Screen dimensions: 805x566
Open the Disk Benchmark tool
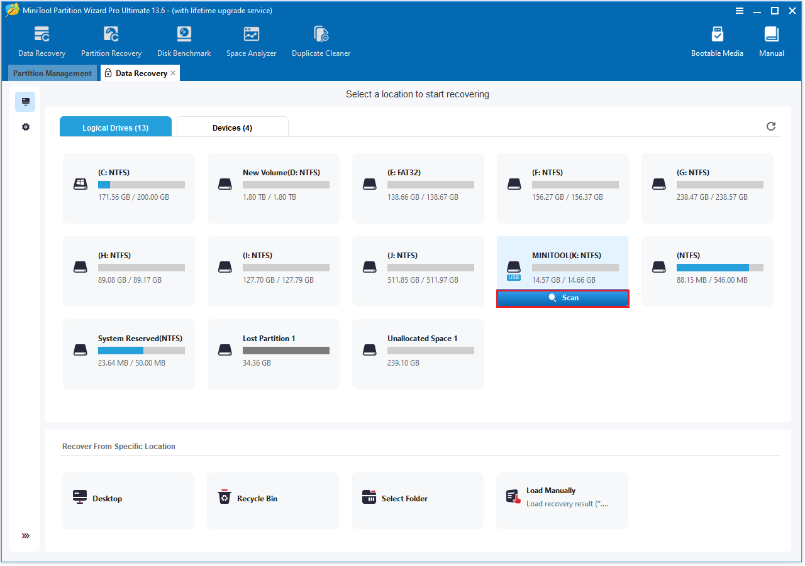pos(184,41)
